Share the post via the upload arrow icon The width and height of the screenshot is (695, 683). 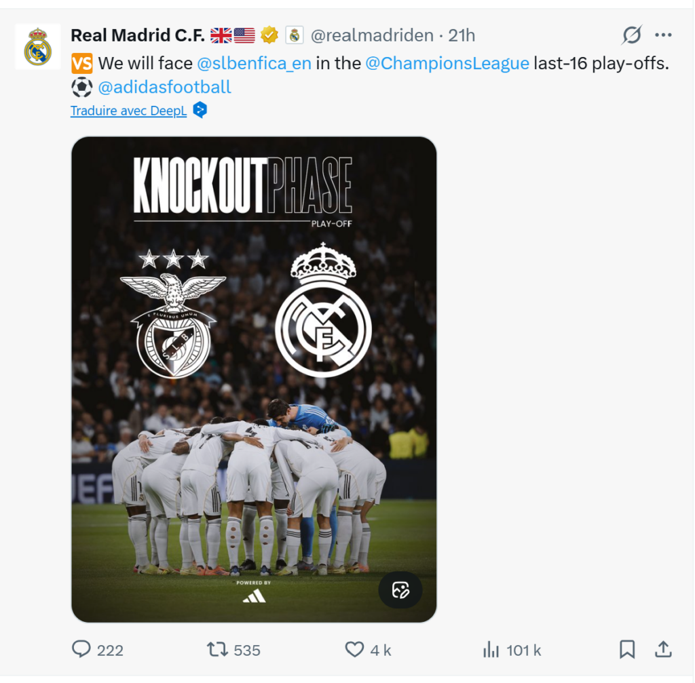663,649
